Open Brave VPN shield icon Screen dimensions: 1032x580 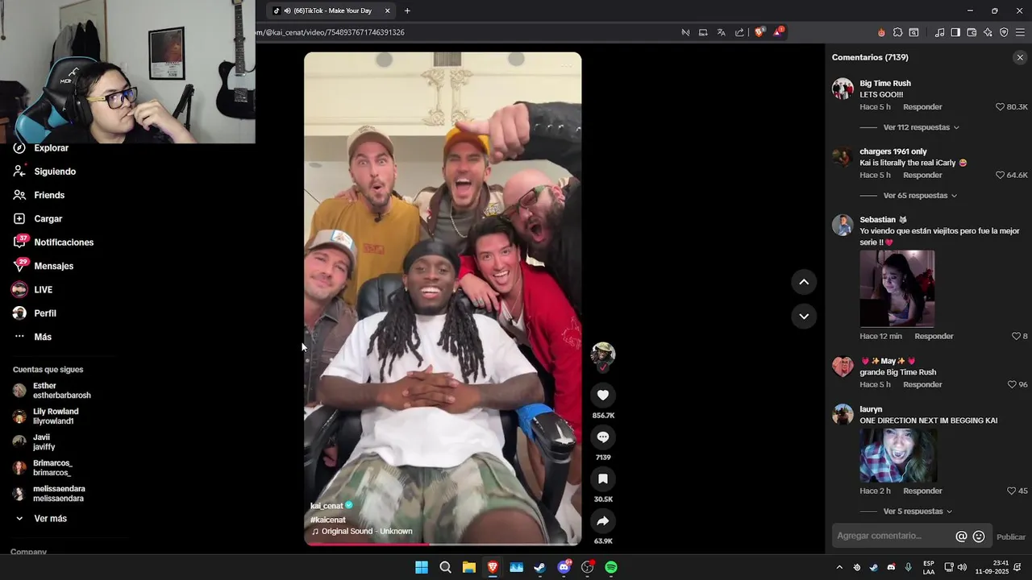pos(1004,32)
